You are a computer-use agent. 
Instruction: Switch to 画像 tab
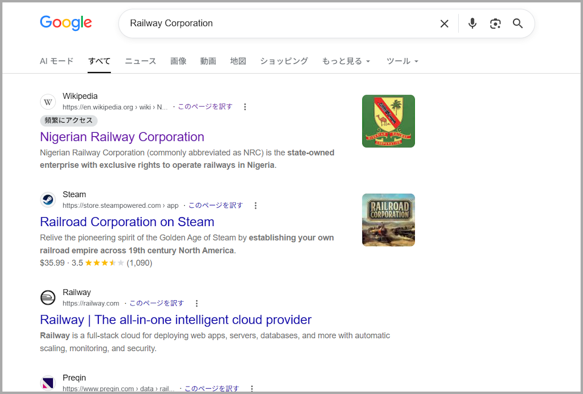[x=178, y=61]
